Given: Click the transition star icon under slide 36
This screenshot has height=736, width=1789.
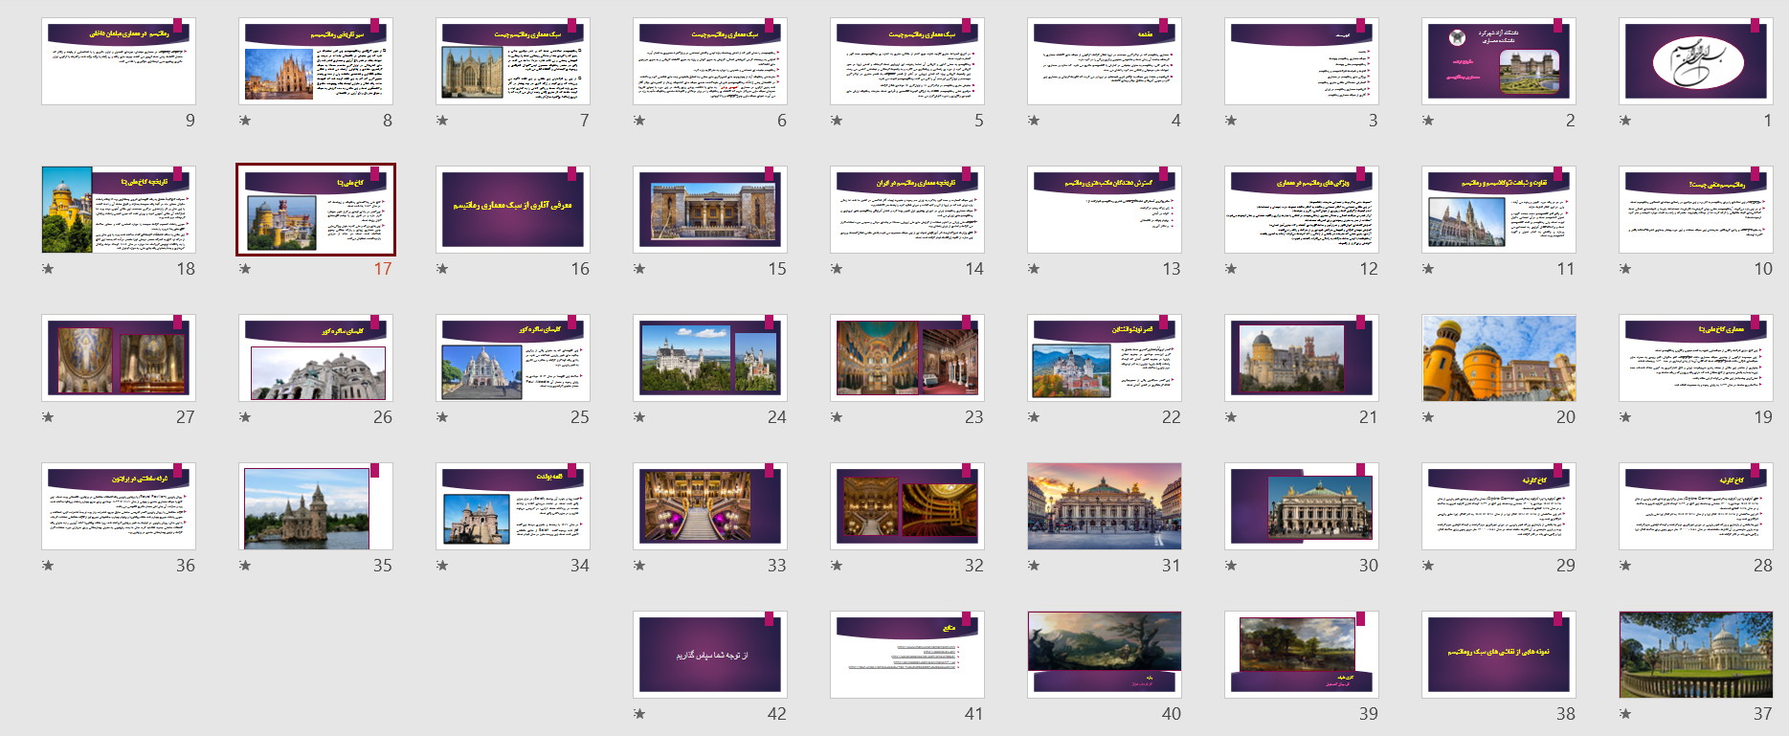Looking at the screenshot, I should pos(48,566).
